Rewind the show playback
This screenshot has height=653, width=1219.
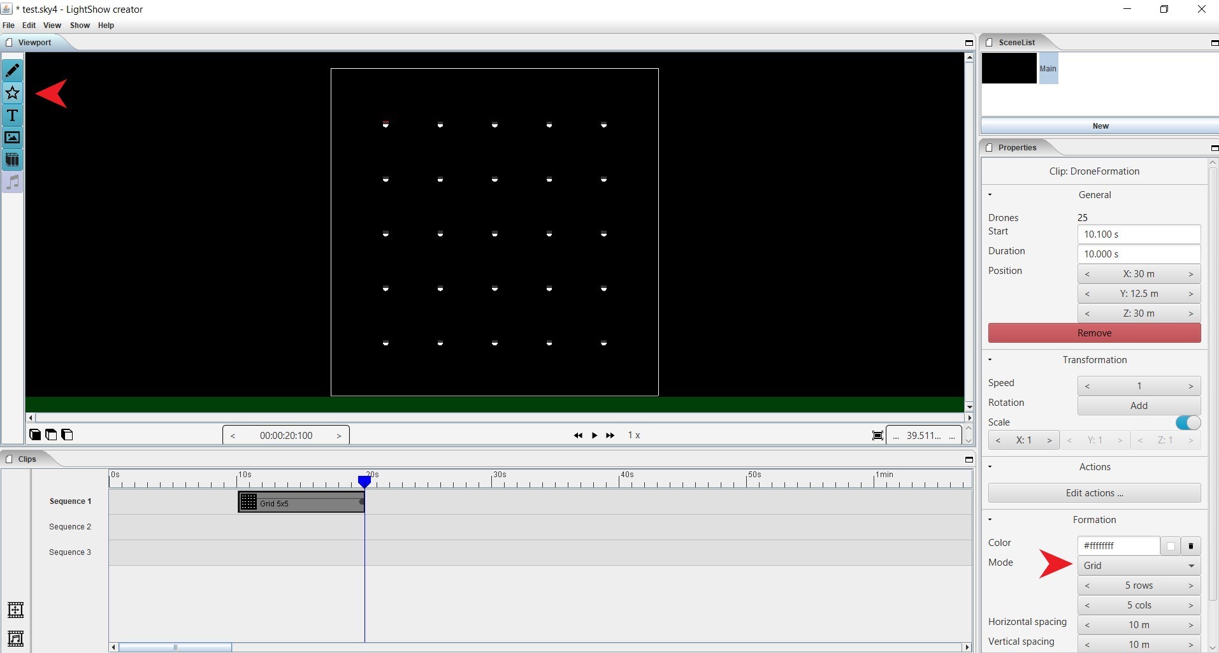(x=578, y=435)
